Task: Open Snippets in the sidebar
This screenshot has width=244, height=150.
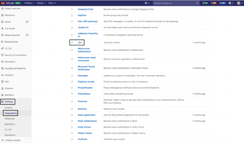Action: tap(7, 88)
